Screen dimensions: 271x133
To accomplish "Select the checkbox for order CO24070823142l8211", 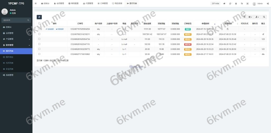I will coord(39,34).
